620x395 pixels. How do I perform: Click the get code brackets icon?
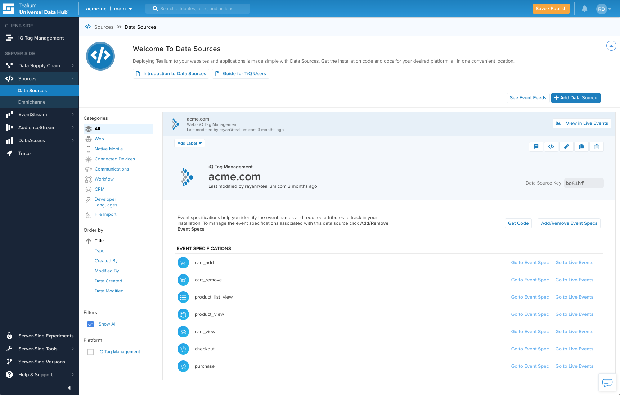[x=551, y=147]
